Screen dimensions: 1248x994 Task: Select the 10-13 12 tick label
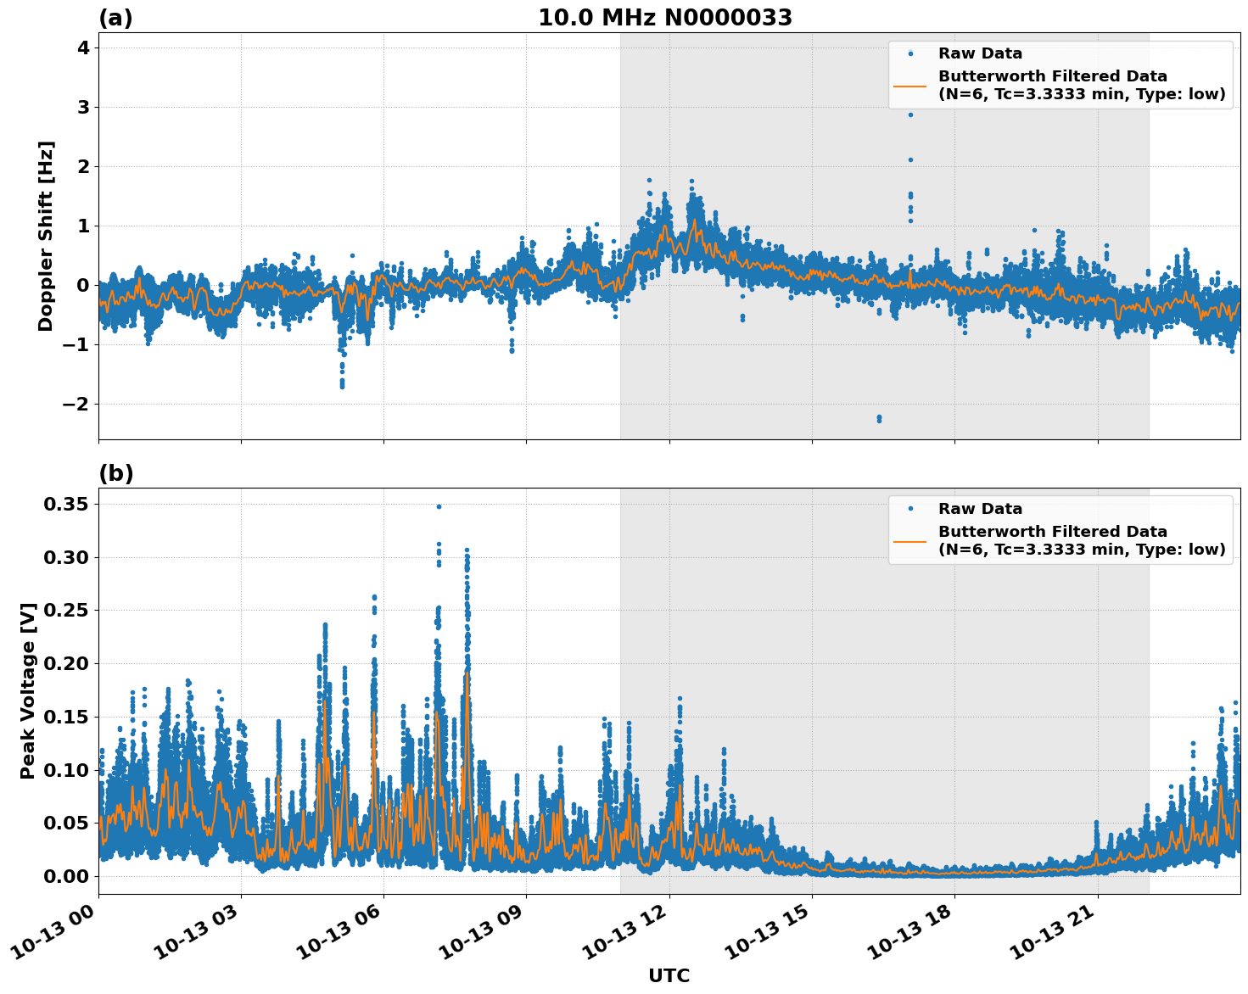(624, 933)
